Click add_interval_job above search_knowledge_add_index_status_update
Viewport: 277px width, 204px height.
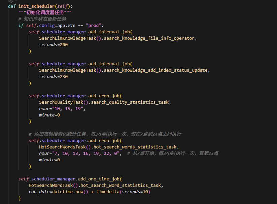click(109, 64)
